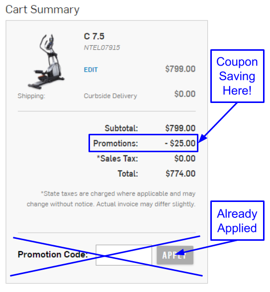Click the Coupon Saving Here callout box
Viewport: 270px width, 292px height.
point(237,76)
